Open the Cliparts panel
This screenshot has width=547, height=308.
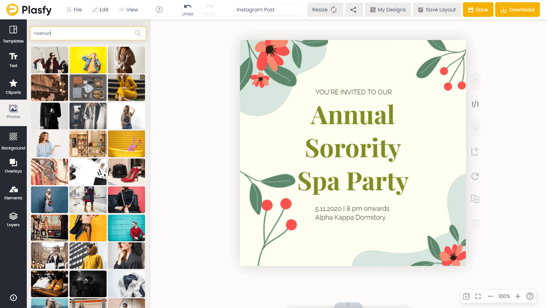click(13, 86)
